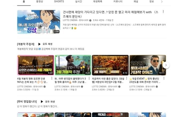Screen dimensions: 171x117
Task: Open the 정보 tab
Action: (x=151, y=2)
